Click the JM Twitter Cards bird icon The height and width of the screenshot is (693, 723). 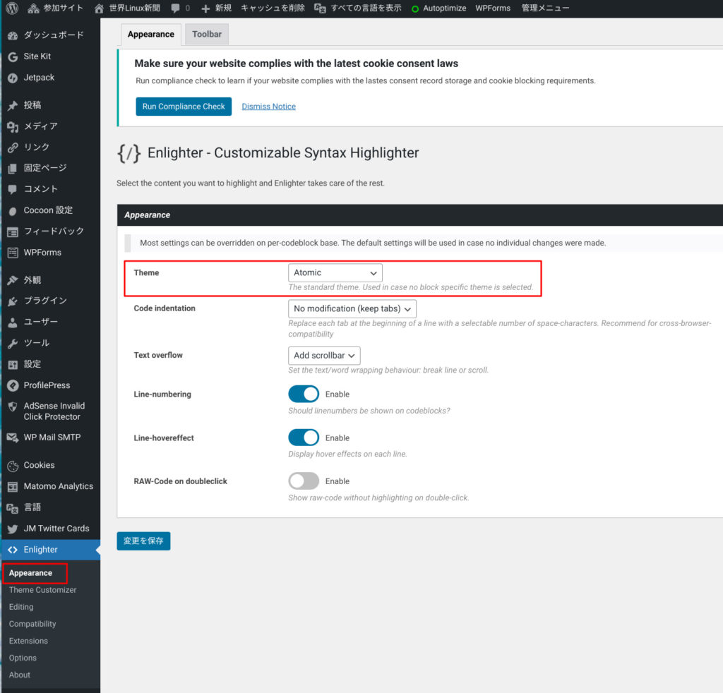pos(13,529)
